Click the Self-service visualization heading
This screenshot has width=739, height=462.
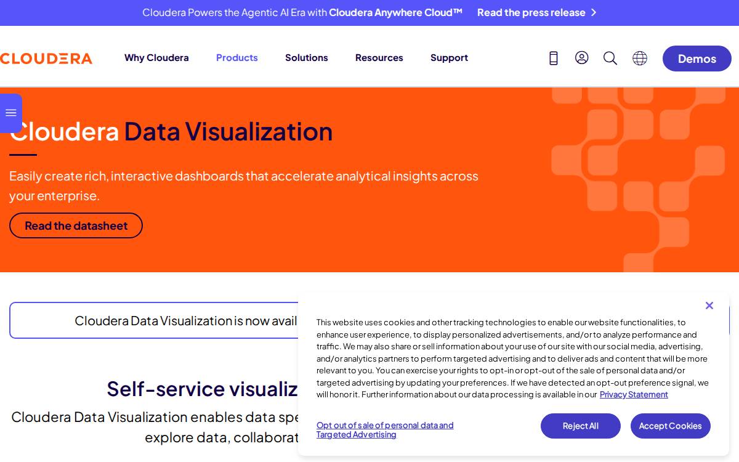coord(203,389)
